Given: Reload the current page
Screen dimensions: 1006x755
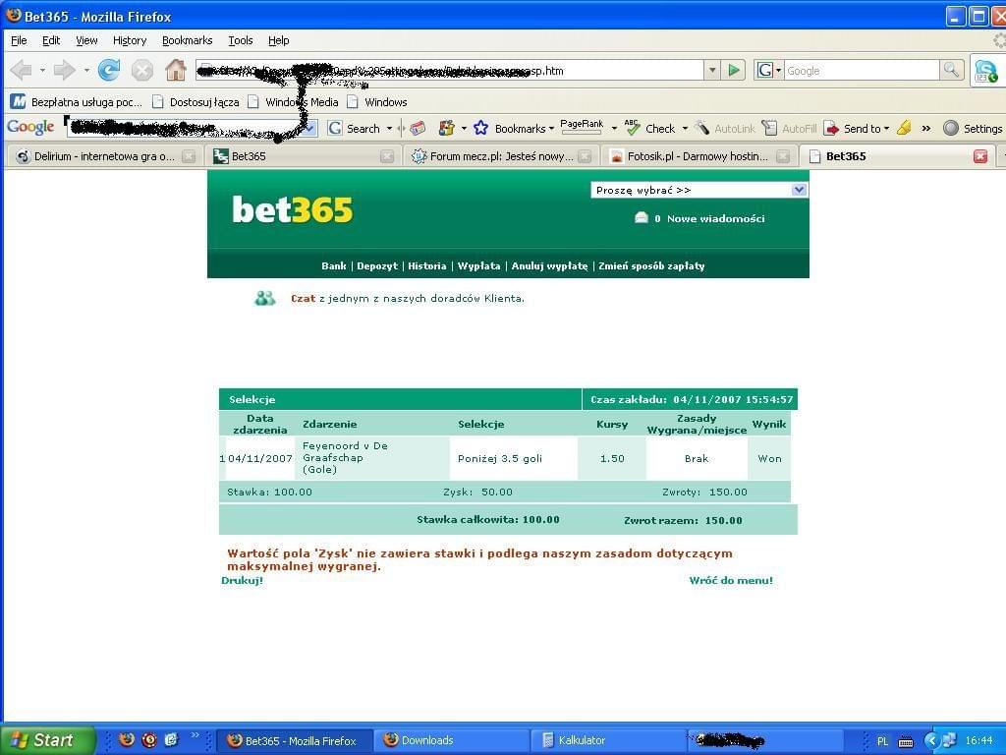Looking at the screenshot, I should (x=109, y=70).
